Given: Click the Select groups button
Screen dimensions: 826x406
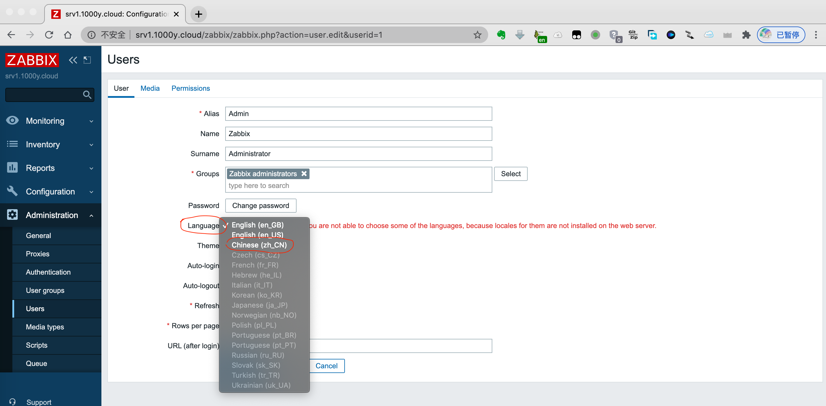Looking at the screenshot, I should click(511, 173).
